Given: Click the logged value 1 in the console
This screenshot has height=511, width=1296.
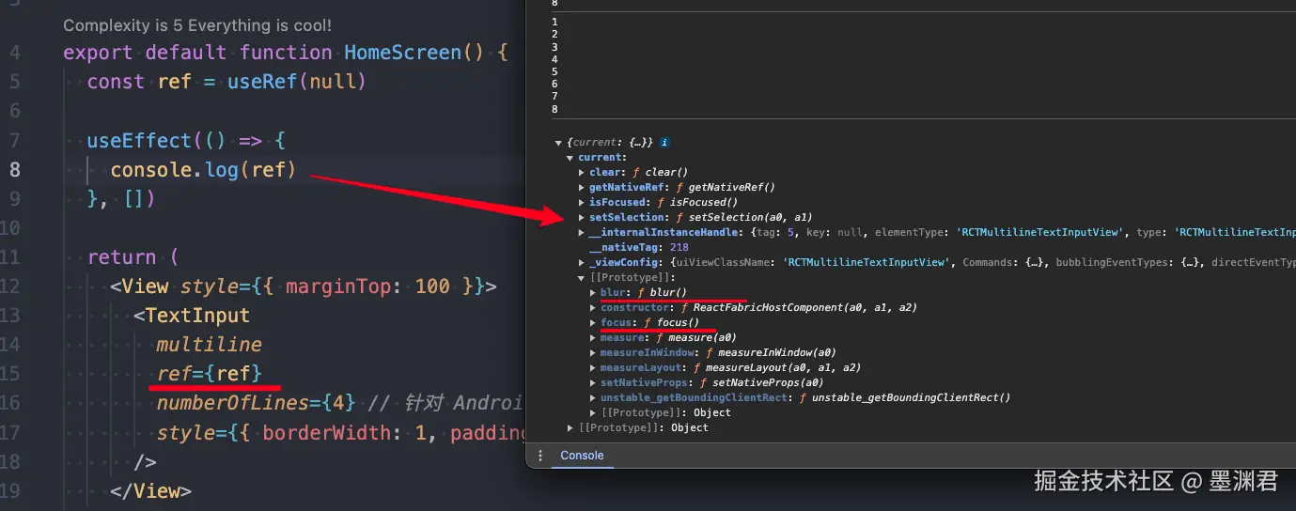Looking at the screenshot, I should point(555,22).
